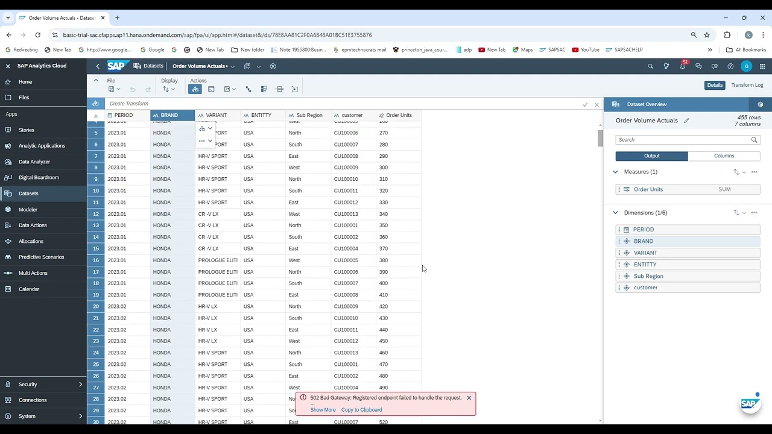The image size is (772, 434).
Task: Open Data Analyzer in side navigation
Action: [43, 162]
